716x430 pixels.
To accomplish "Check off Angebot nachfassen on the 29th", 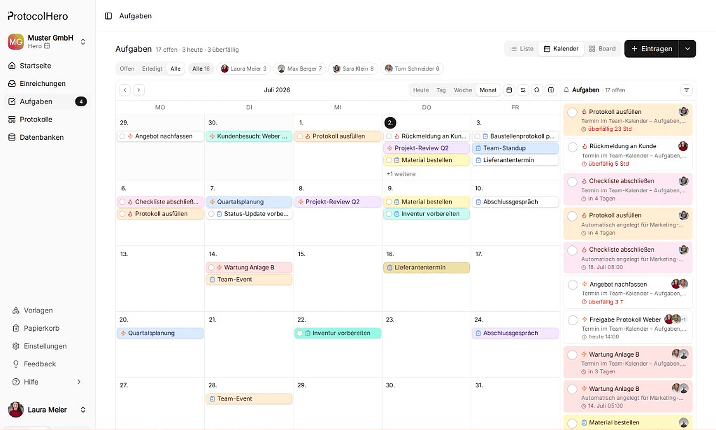I will 122,136.
